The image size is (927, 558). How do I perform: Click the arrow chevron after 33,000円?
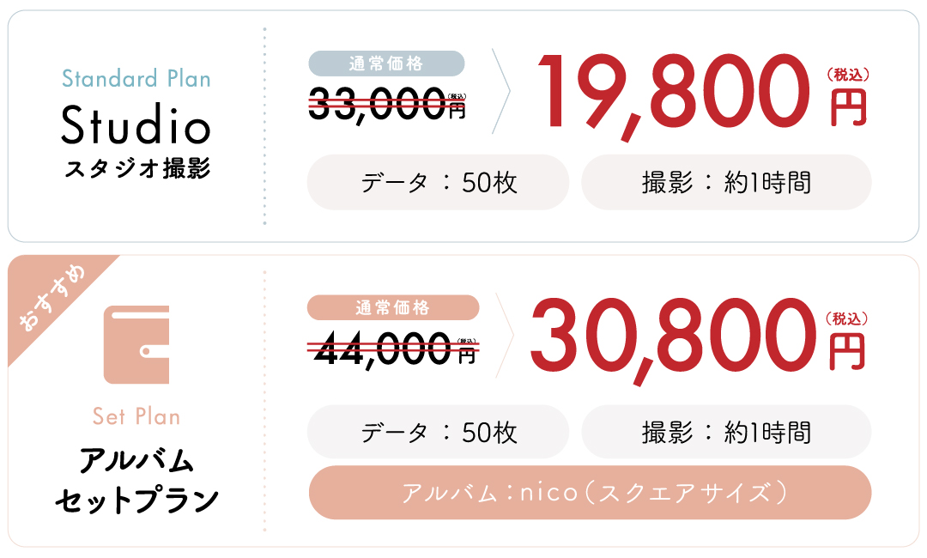point(500,91)
